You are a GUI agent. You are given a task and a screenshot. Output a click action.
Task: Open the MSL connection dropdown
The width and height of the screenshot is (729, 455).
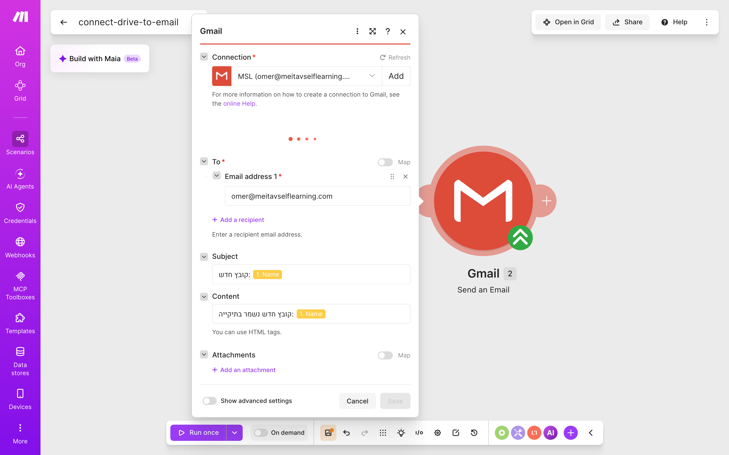pos(306,76)
